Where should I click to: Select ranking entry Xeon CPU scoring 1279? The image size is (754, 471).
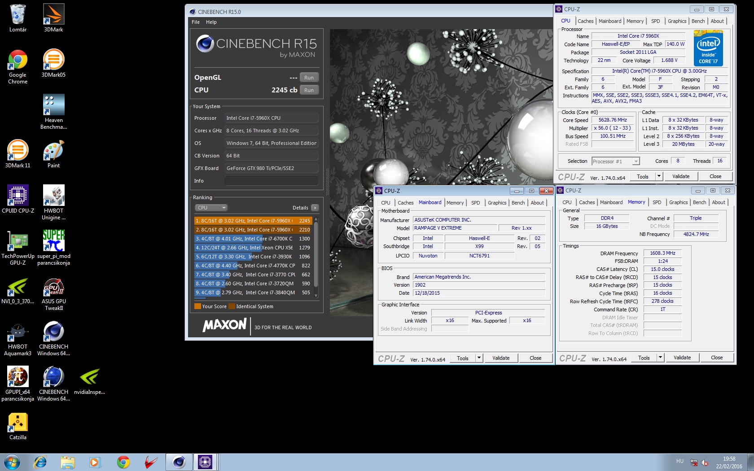coord(253,248)
